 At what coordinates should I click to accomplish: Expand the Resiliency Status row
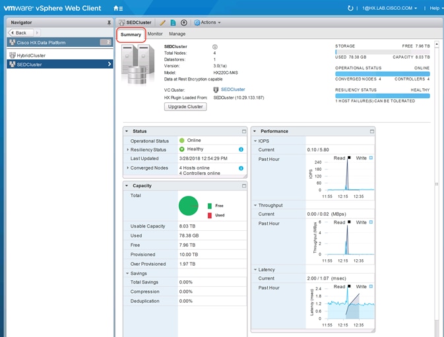pyautogui.click(x=128, y=150)
